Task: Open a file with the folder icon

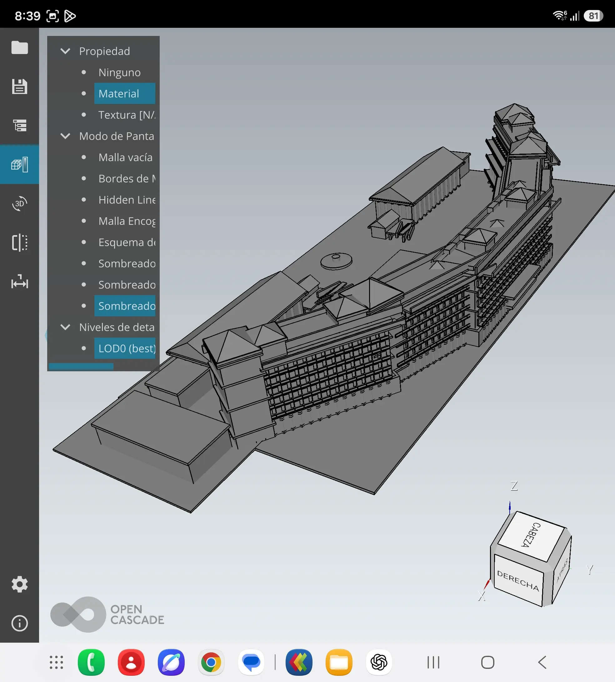Action: click(20, 47)
